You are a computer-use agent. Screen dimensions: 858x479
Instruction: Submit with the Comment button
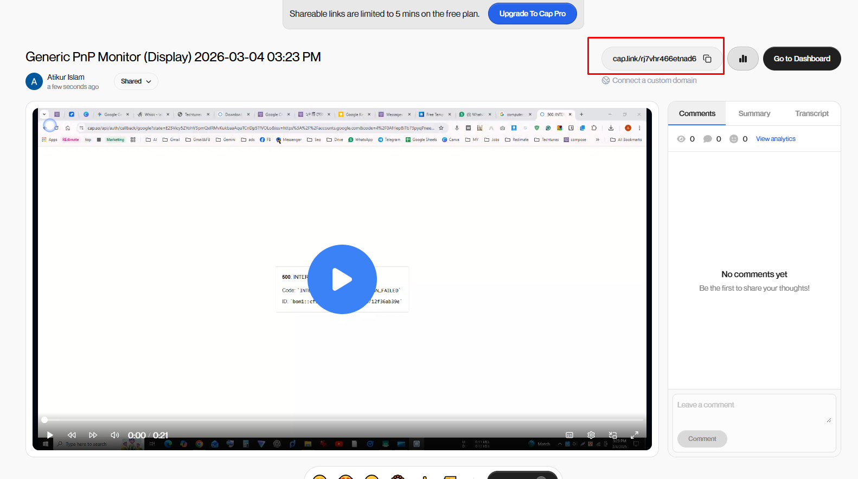pyautogui.click(x=702, y=439)
